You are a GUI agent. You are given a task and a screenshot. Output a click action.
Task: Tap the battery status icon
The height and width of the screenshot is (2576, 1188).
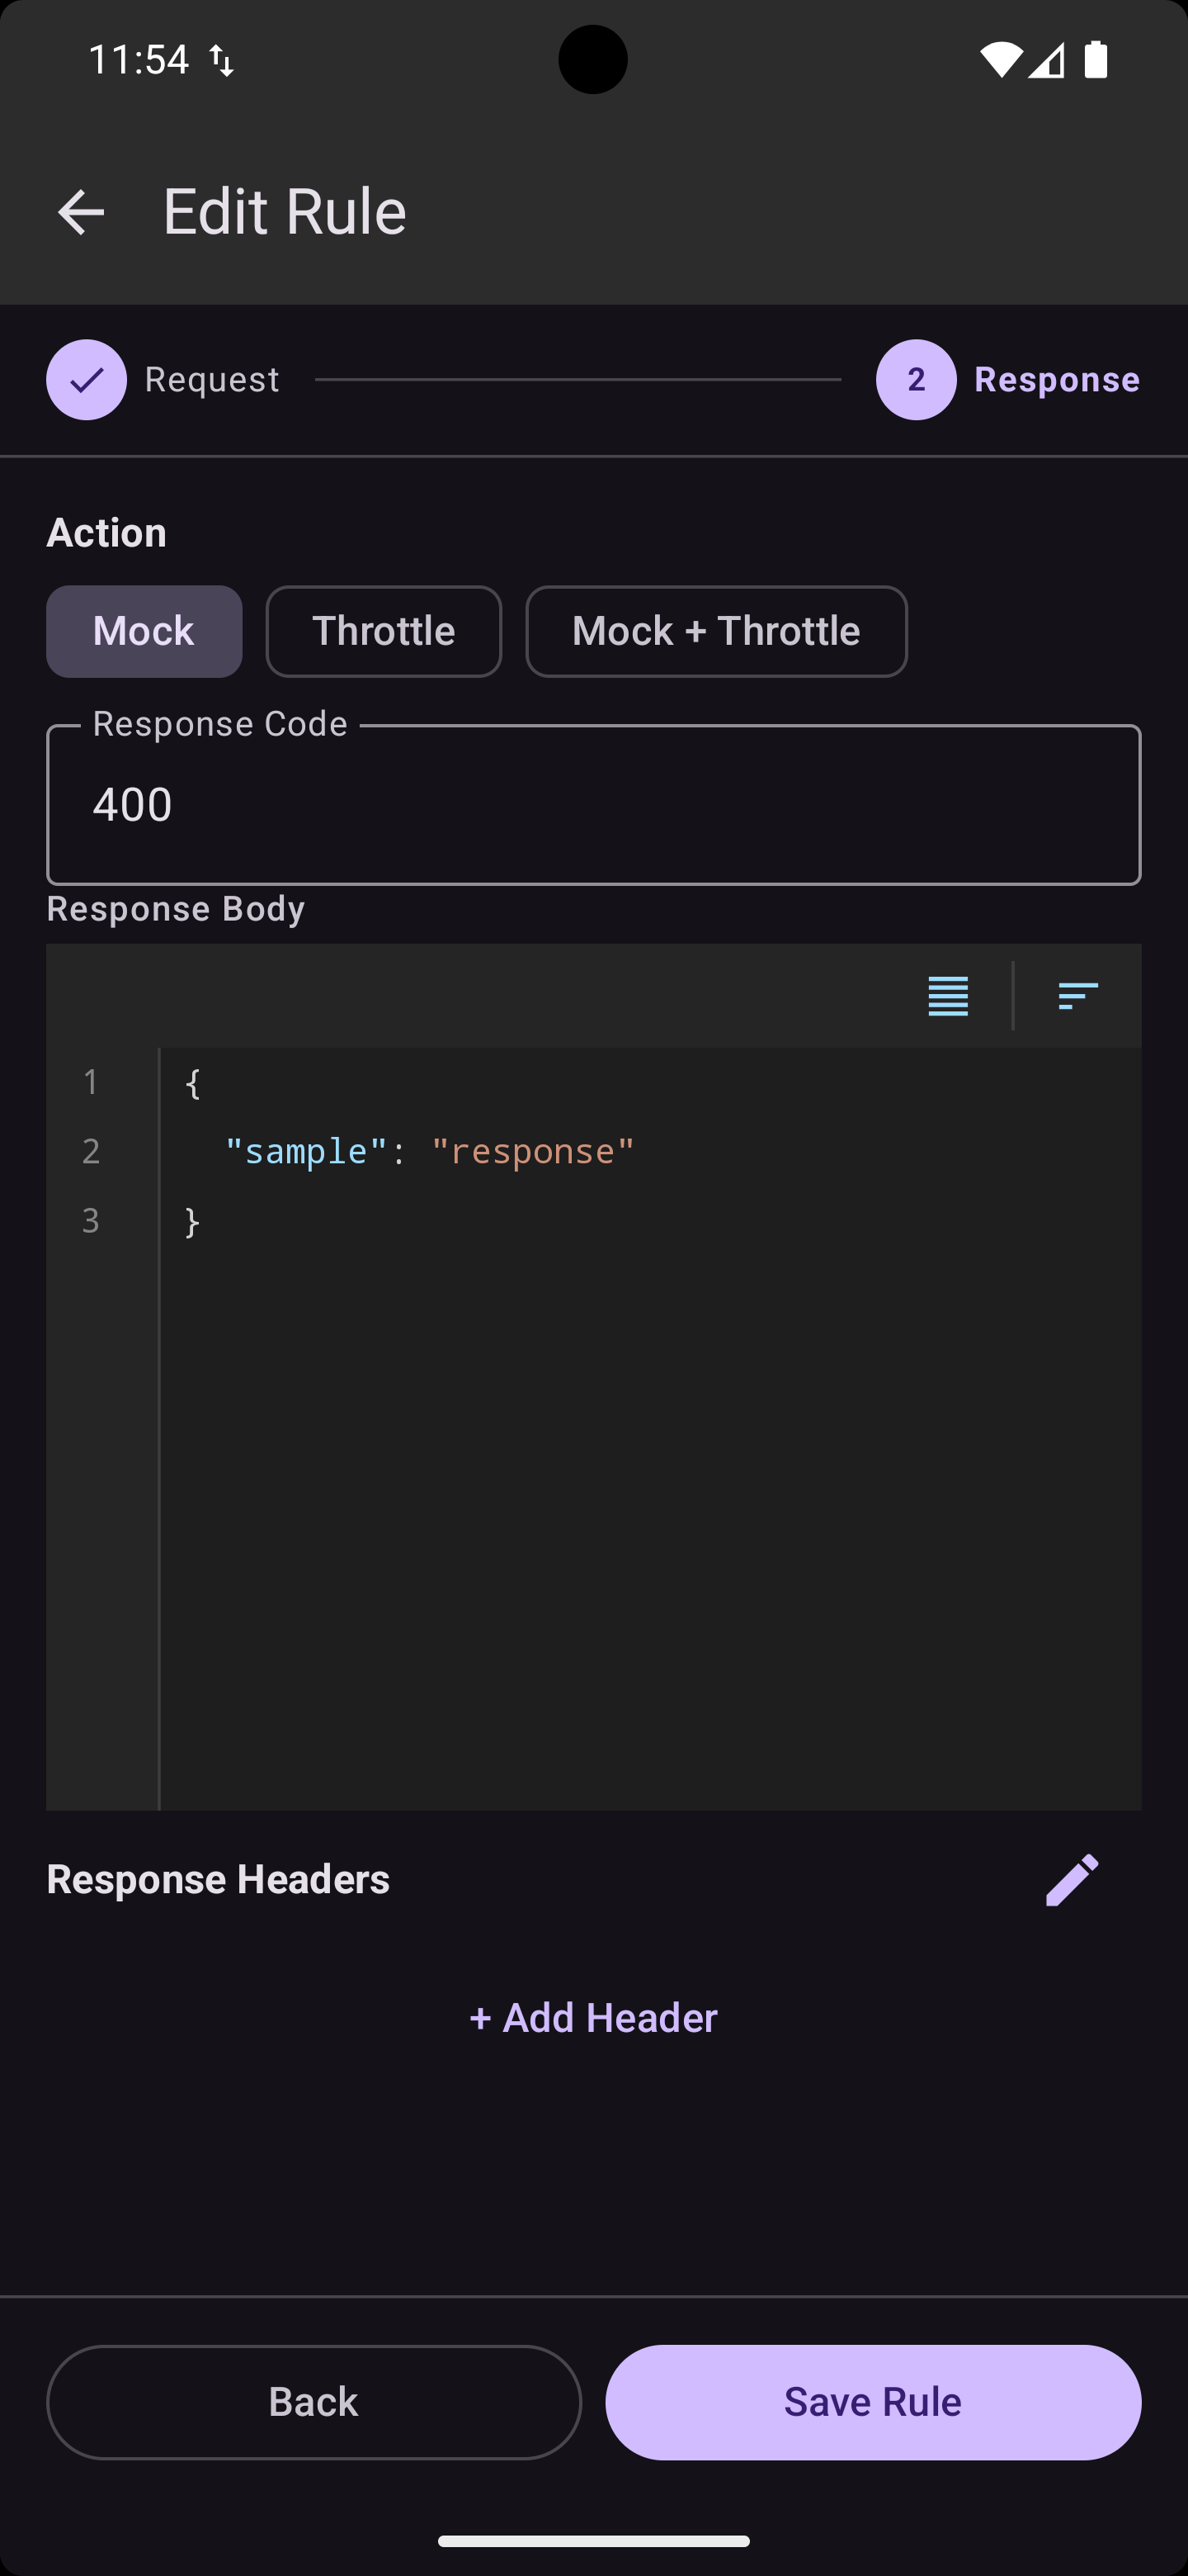[x=1096, y=60]
